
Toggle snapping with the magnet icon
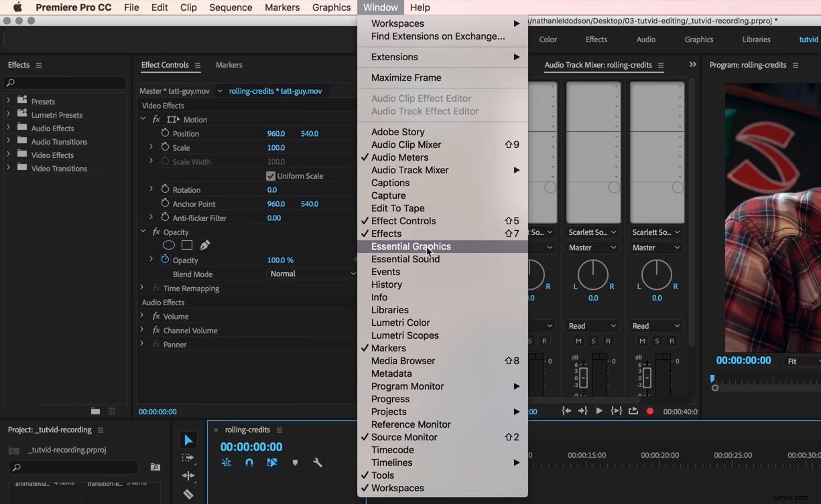click(249, 463)
